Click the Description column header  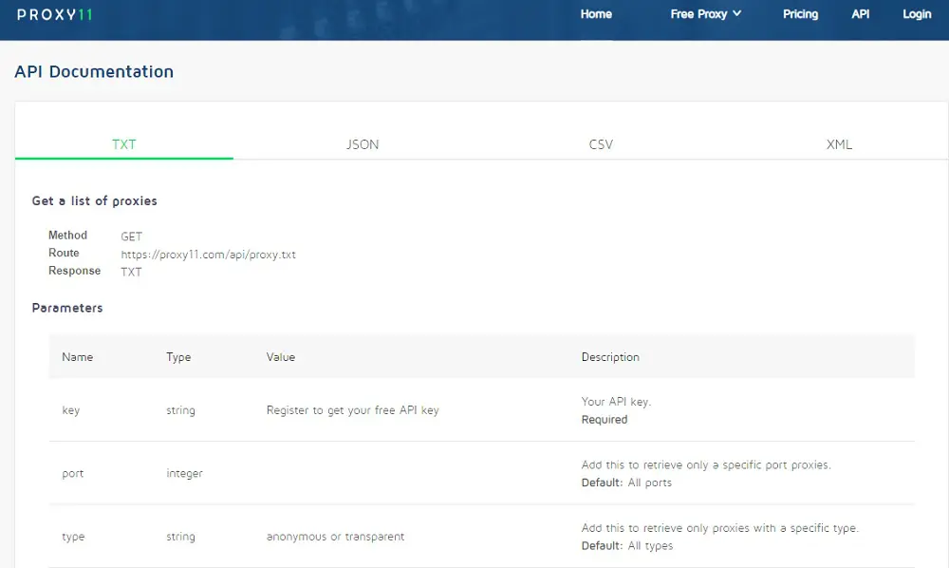tap(610, 357)
